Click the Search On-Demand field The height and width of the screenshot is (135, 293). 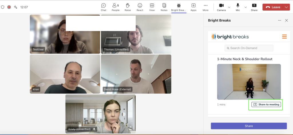249,48
